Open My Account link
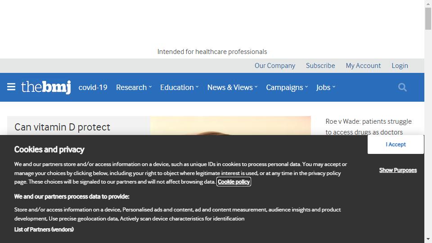 (363, 66)
